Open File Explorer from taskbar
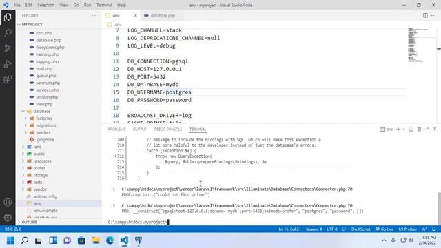The image size is (441, 248). tap(96, 240)
